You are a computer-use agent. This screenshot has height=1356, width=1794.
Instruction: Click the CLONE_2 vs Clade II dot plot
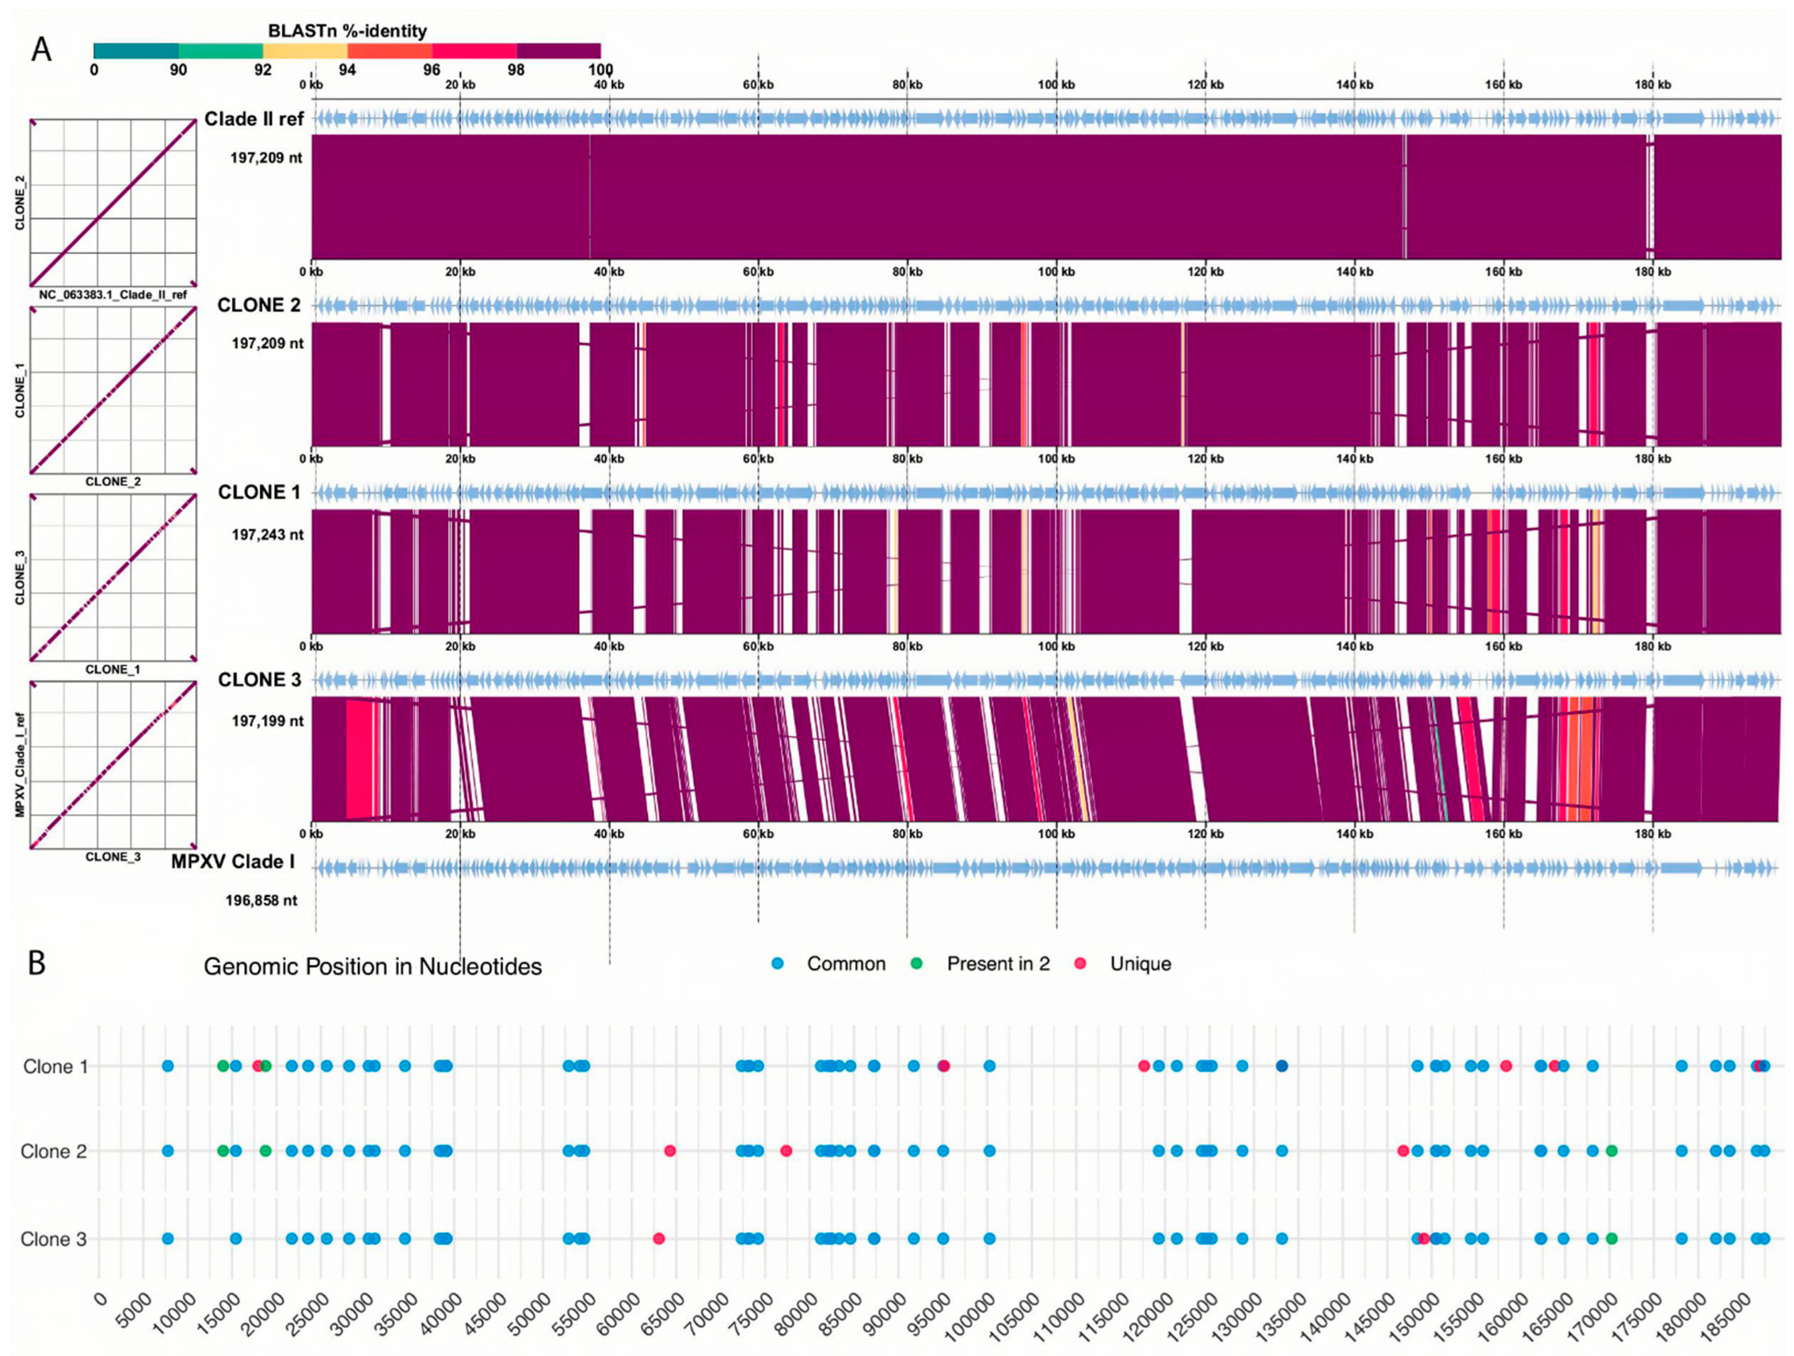113,202
